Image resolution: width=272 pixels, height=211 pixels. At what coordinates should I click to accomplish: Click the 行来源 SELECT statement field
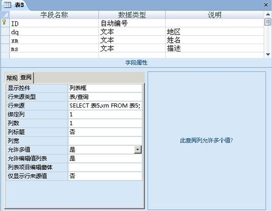105,105
